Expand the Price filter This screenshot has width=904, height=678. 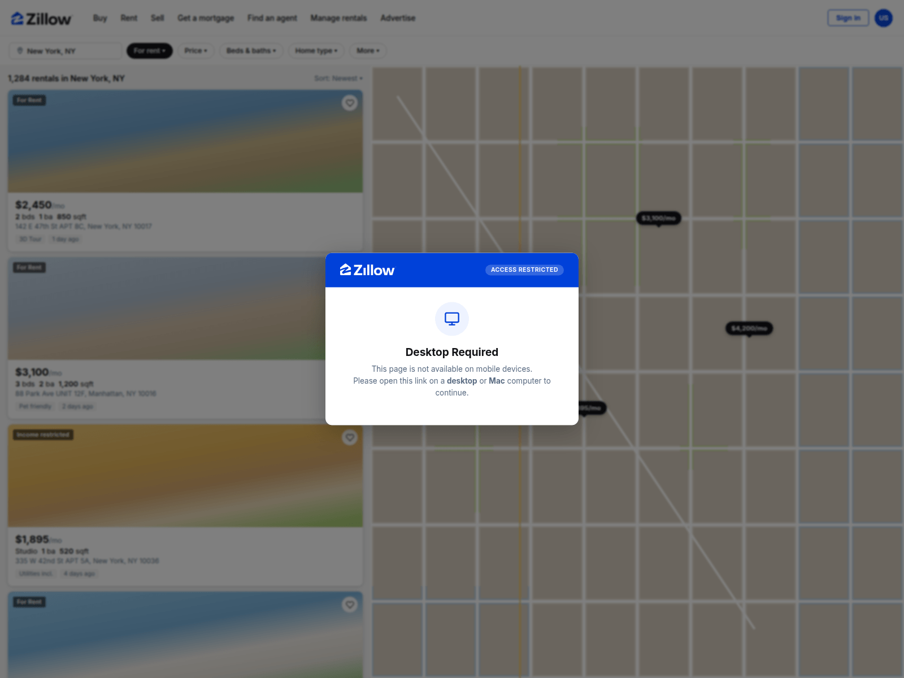[195, 51]
